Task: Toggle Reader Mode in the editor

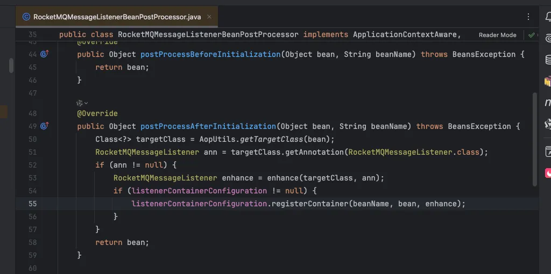Action: click(497, 35)
